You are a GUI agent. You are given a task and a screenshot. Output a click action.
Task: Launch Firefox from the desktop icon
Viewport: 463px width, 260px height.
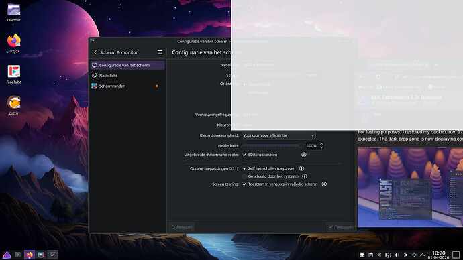(13, 44)
